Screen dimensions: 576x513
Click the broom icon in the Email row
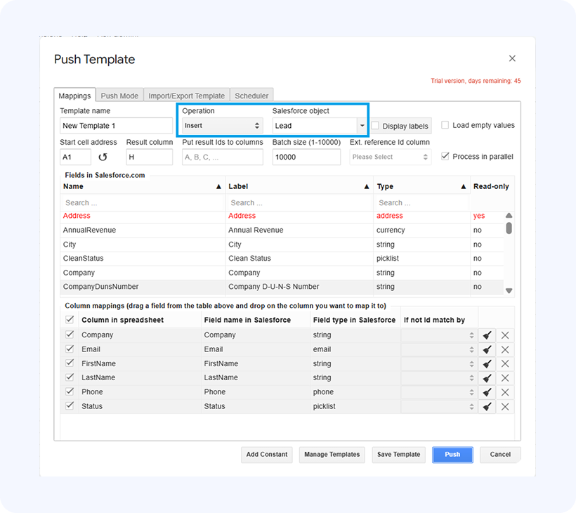(487, 349)
